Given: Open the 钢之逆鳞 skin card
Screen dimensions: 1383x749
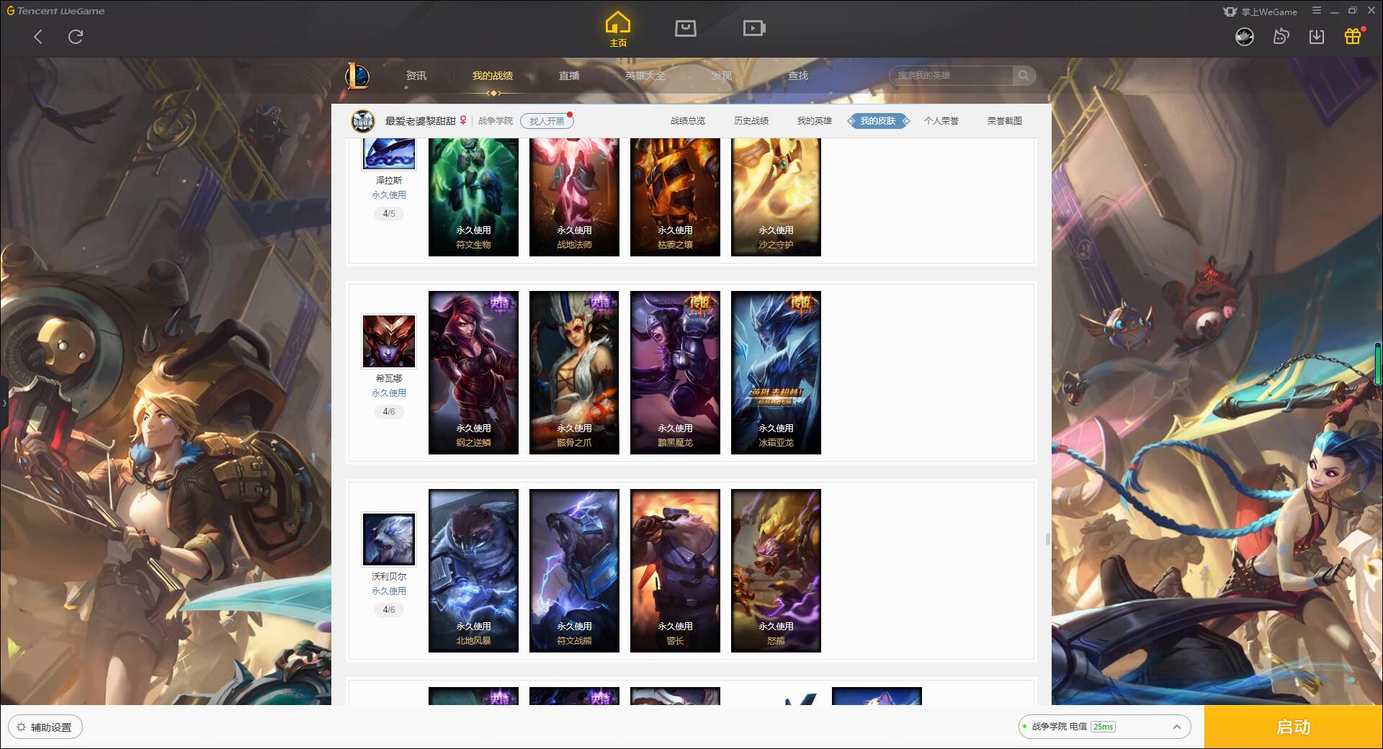Looking at the screenshot, I should (473, 372).
